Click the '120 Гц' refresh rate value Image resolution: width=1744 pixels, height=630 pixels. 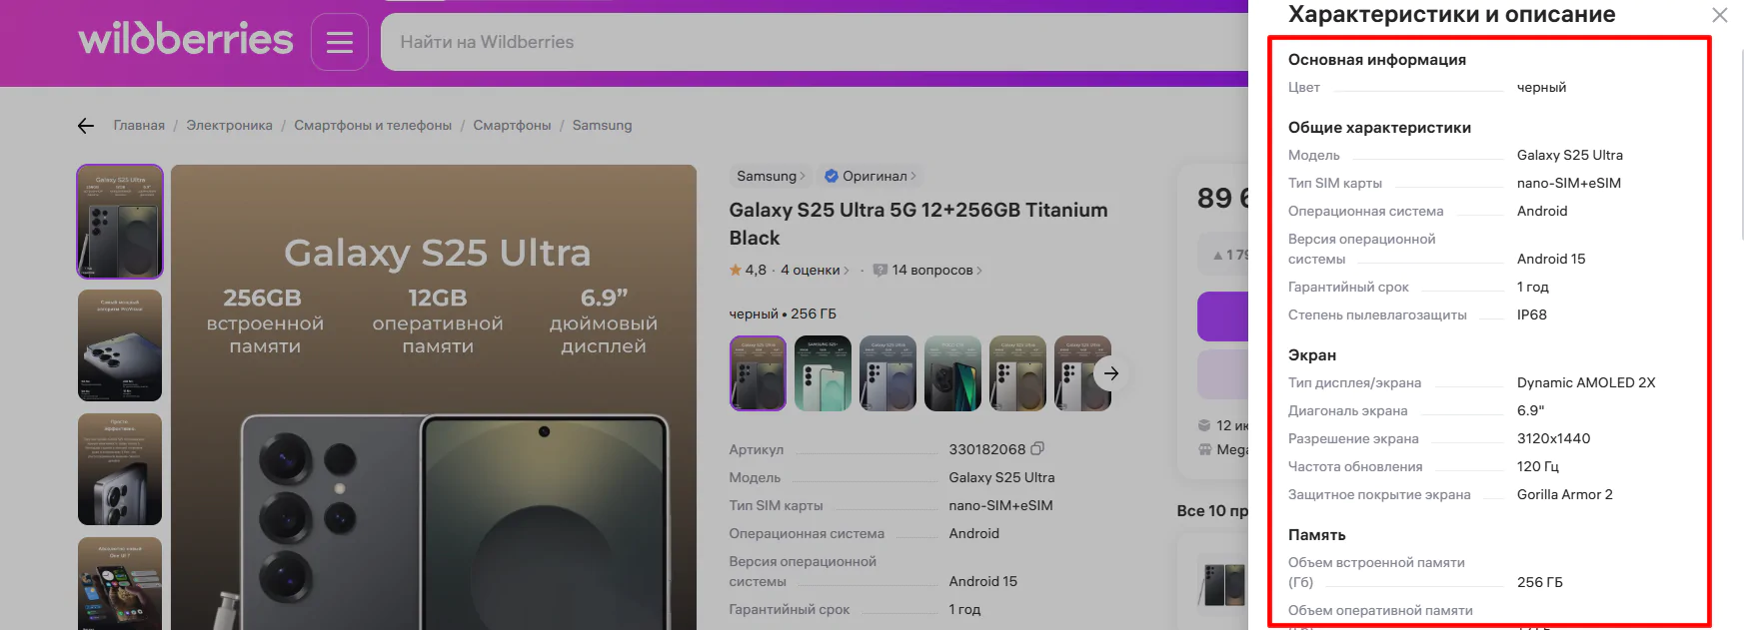point(1538,466)
